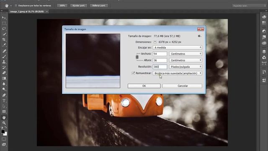Select the Dodge tool
This screenshot has height=151, width=268.
(4, 89)
